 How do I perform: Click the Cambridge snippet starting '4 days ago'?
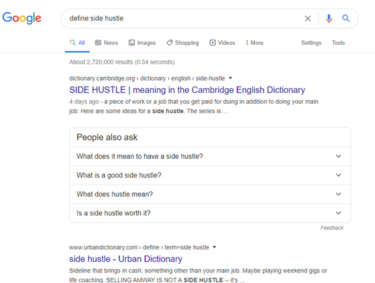coord(194,106)
